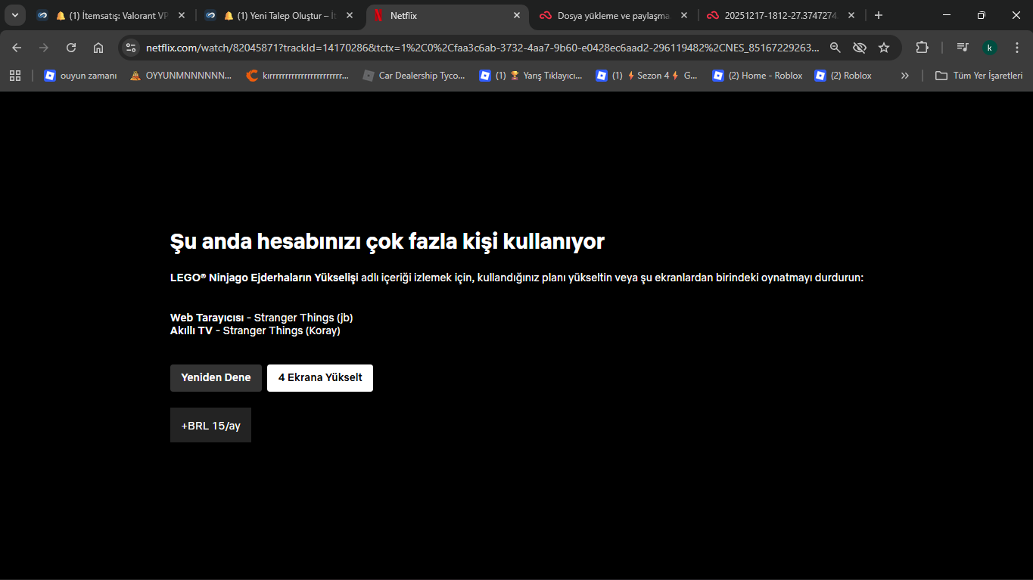This screenshot has width=1033, height=580.
Task: Click the browser forward arrow
Action: 44,48
